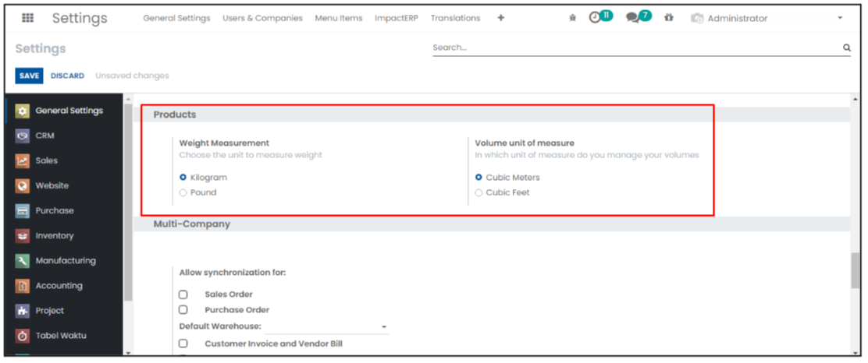This screenshot has width=868, height=363.
Task: Open Users & Companies menu
Action: [262, 18]
